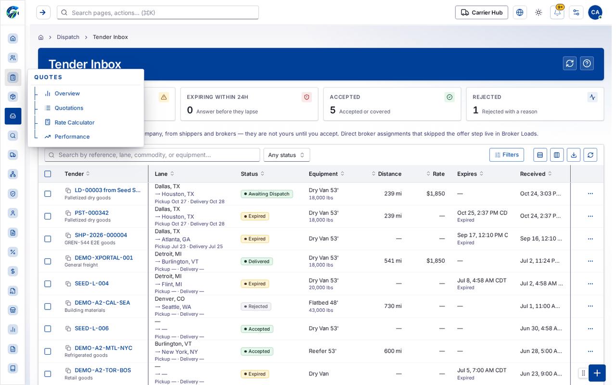The height and width of the screenshot is (385, 616).
Task: Open the row actions menu for SEED-L-004
Action: point(590,284)
